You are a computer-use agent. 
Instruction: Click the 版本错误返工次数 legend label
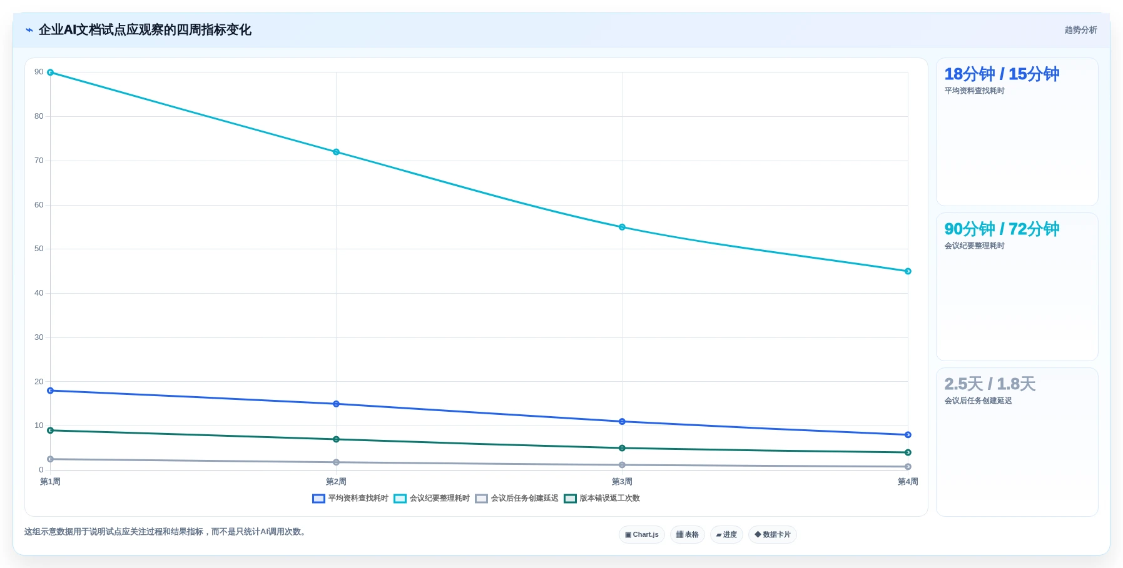(x=610, y=499)
